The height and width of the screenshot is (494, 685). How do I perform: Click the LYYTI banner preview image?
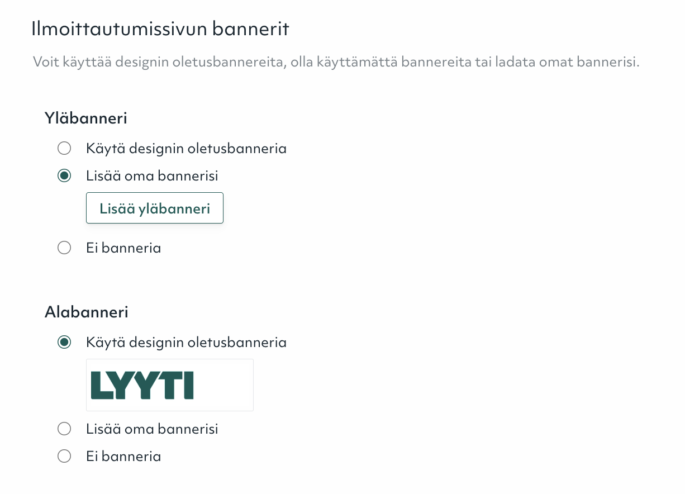169,384
